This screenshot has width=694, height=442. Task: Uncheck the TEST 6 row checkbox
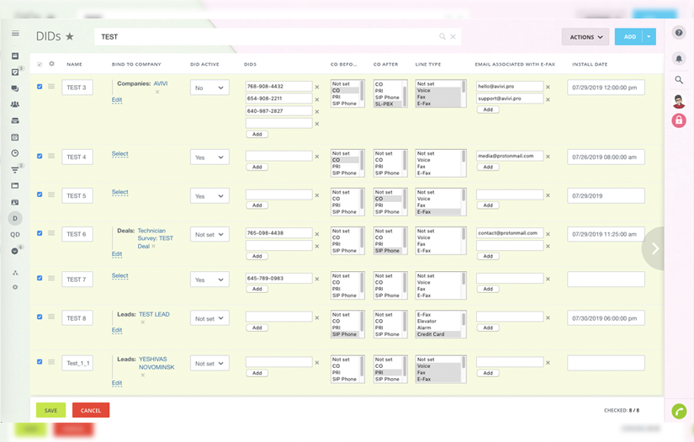tap(40, 233)
